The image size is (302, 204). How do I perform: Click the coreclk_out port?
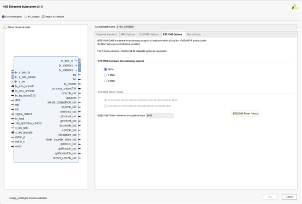(x=69, y=130)
